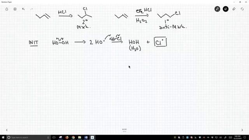Open the touch keyboard tray icon
This screenshot has width=249, height=140.
(x=230, y=137)
